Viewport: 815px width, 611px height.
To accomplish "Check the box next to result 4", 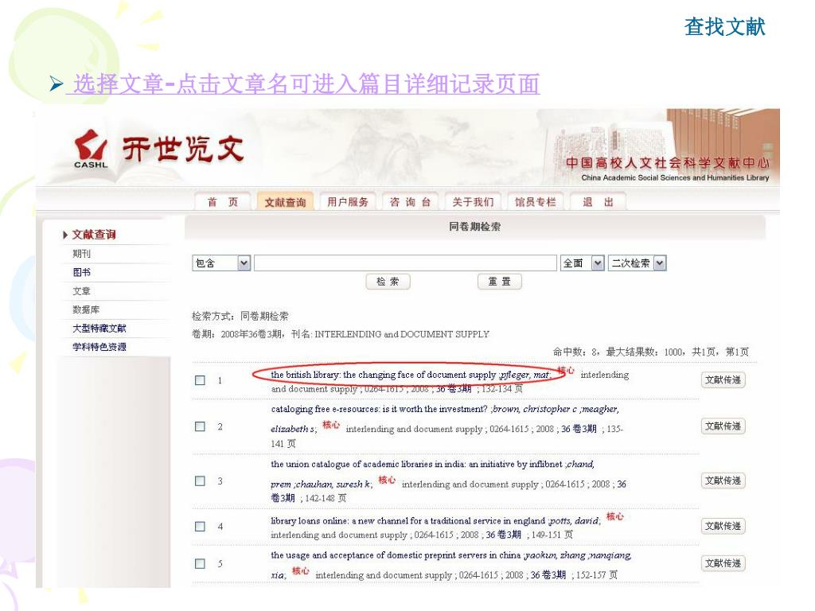I will coord(200,527).
